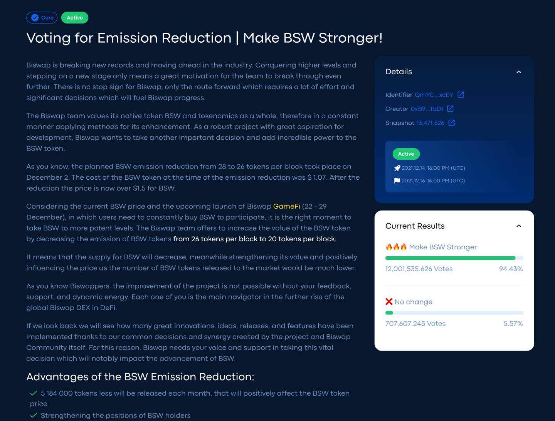The image size is (555, 421).
Task: Open the Snapshot block external link icon
Action: (x=452, y=123)
